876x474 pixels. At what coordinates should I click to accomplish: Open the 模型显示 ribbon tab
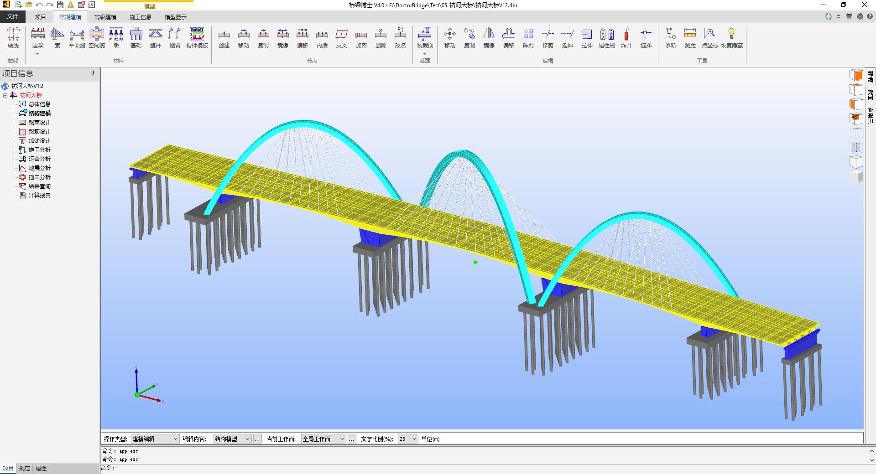(x=176, y=17)
